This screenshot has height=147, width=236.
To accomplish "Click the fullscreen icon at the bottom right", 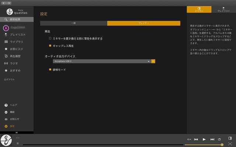I will point(230,144).
